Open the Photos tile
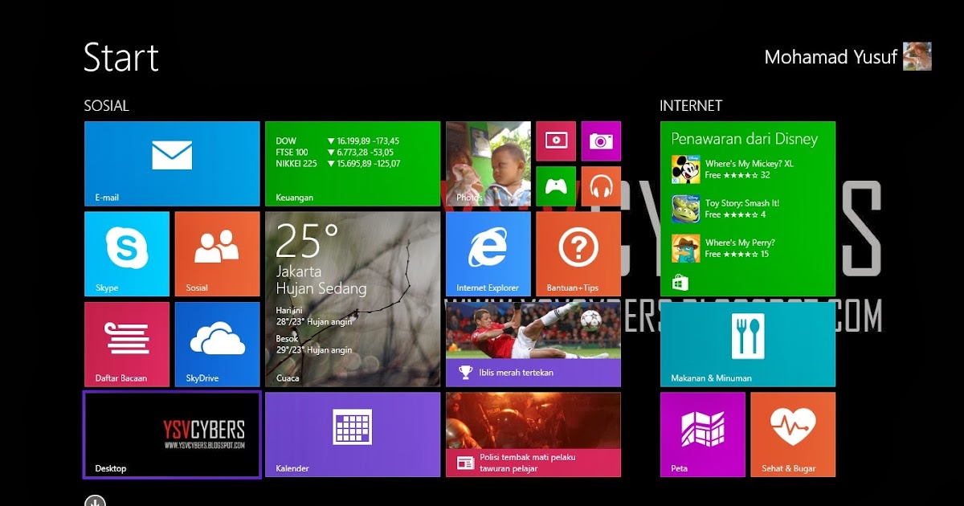 (x=488, y=164)
